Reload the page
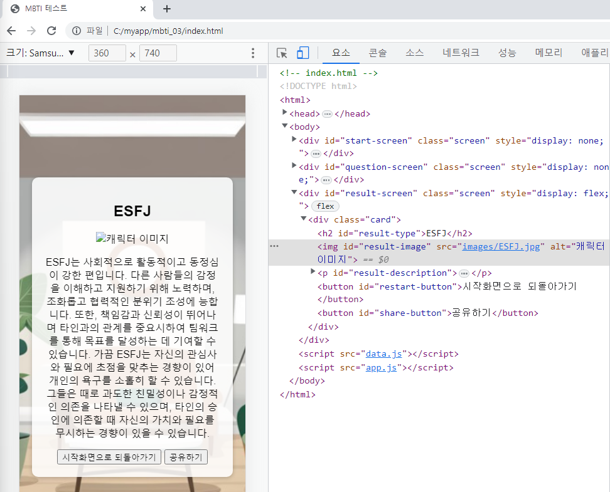Viewport: 610px width, 492px height. tap(51, 31)
